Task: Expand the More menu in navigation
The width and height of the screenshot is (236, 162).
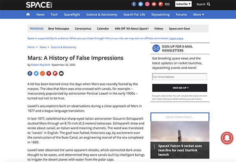Action: coord(199,15)
